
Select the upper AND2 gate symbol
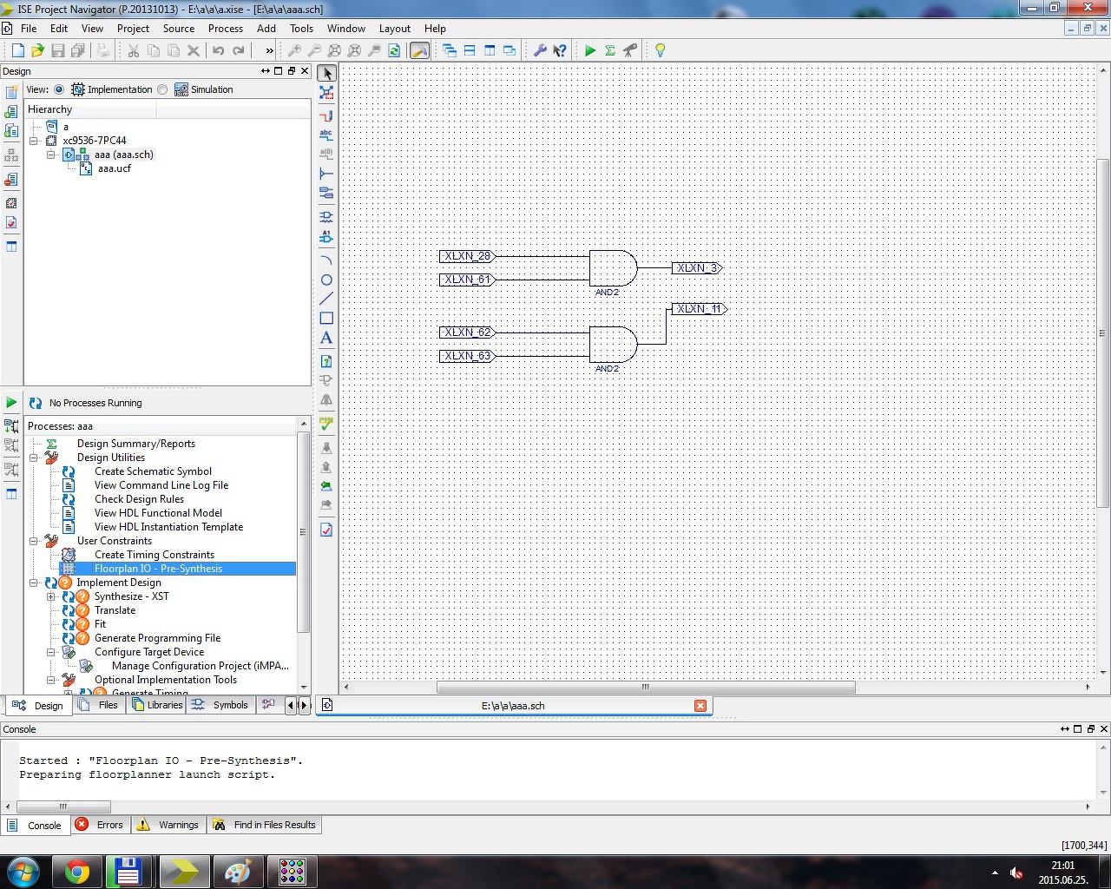(613, 268)
